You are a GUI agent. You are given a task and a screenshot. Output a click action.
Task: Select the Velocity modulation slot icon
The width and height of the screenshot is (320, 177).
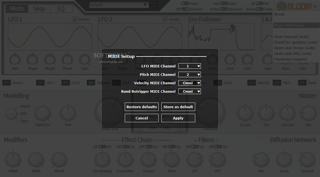252,83
